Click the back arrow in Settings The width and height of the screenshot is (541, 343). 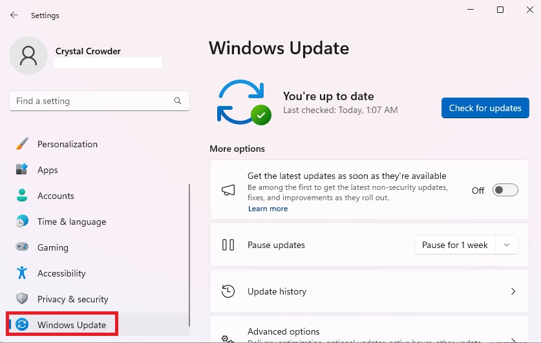[x=14, y=15]
